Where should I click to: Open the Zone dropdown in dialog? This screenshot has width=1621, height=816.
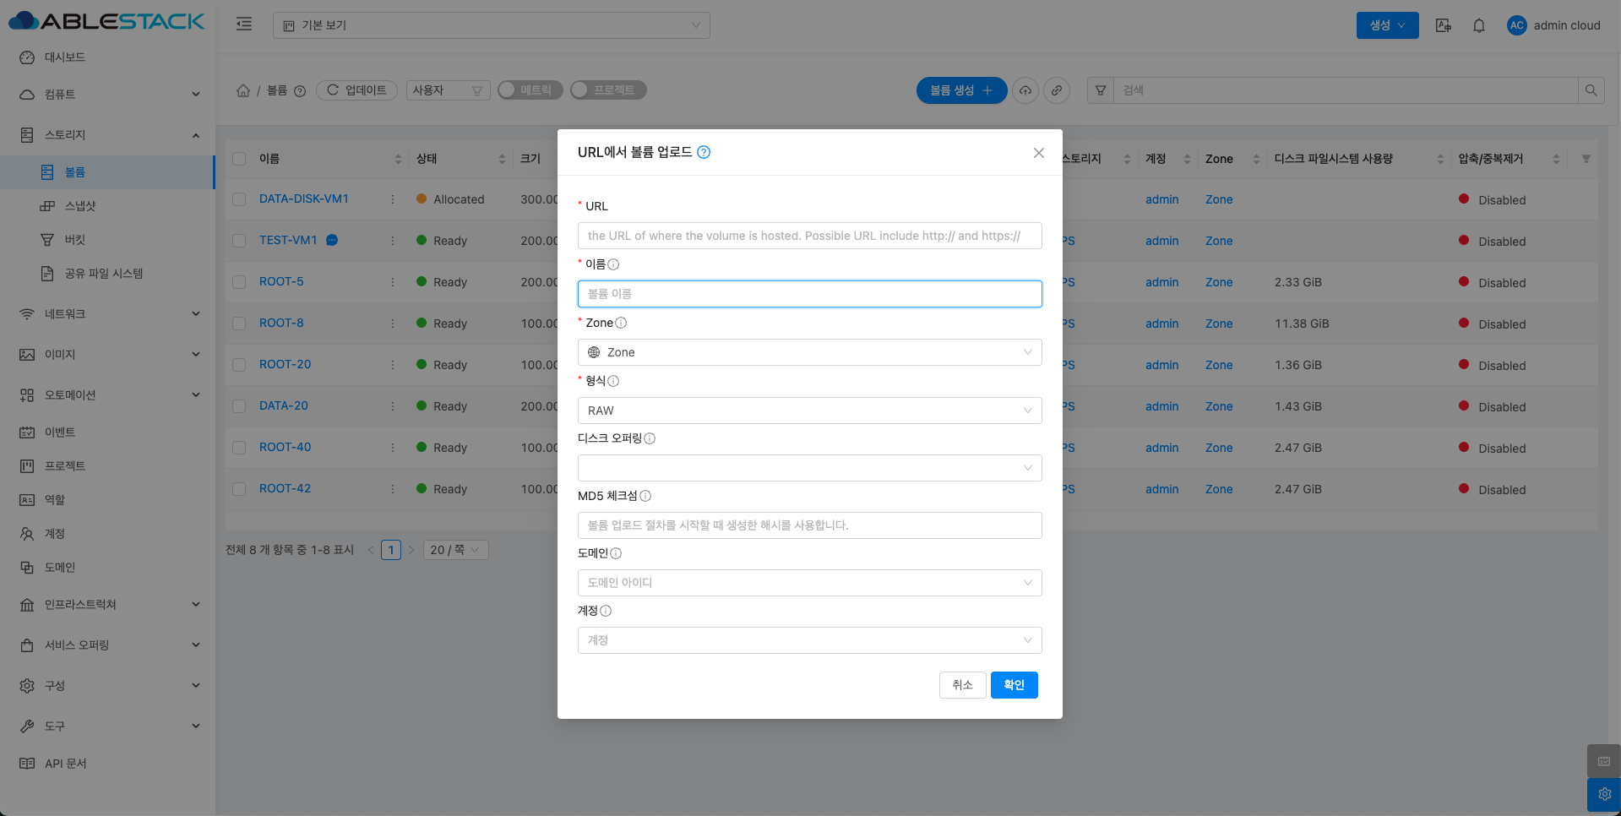(x=809, y=352)
